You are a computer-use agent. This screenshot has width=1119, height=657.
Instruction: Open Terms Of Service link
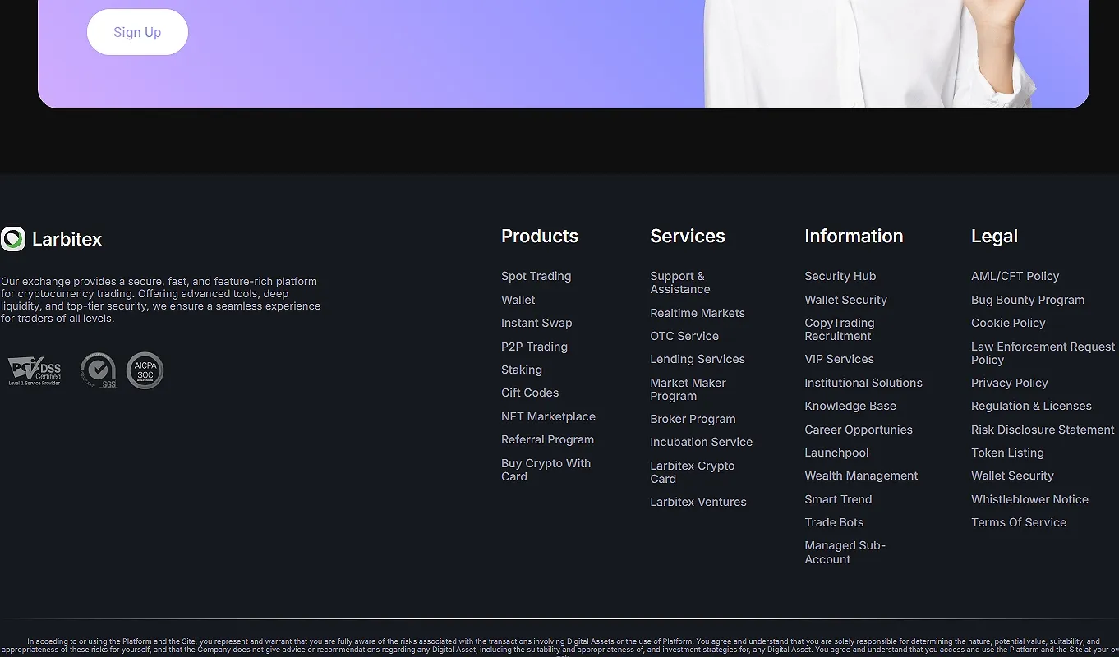(1019, 522)
